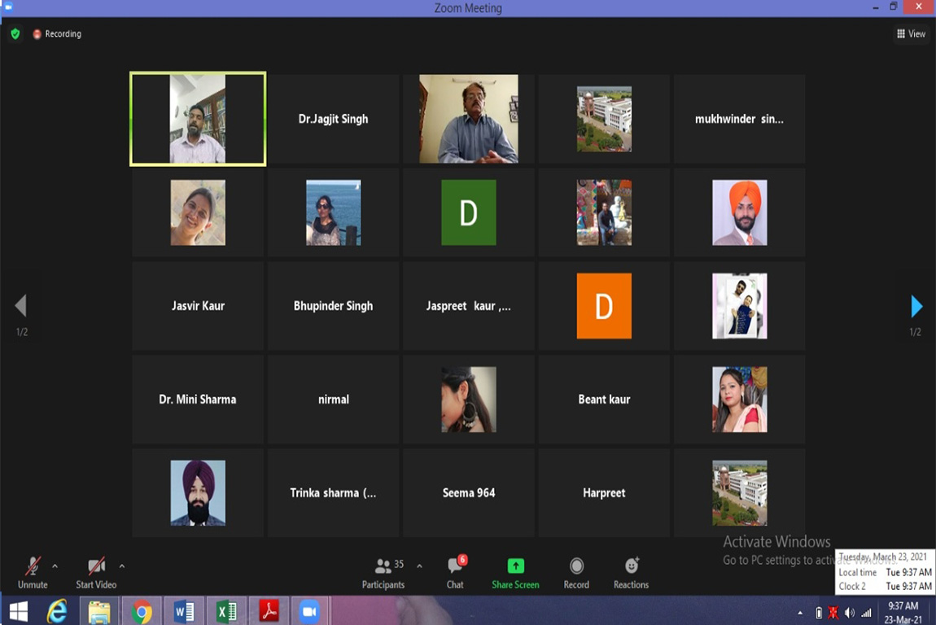Select the Beant kaur participant tile
Image resolution: width=936 pixels, height=625 pixels.
coord(604,400)
